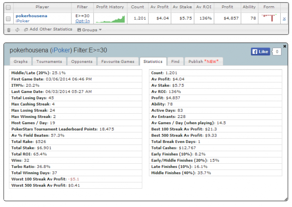Click the Late Finishes (10%): 16.1% row

(216, 167)
